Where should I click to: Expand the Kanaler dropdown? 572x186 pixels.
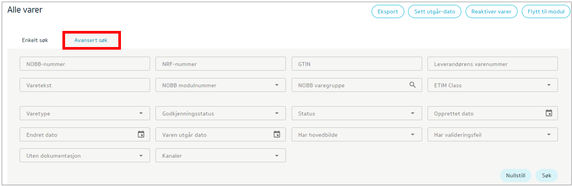pos(277,156)
